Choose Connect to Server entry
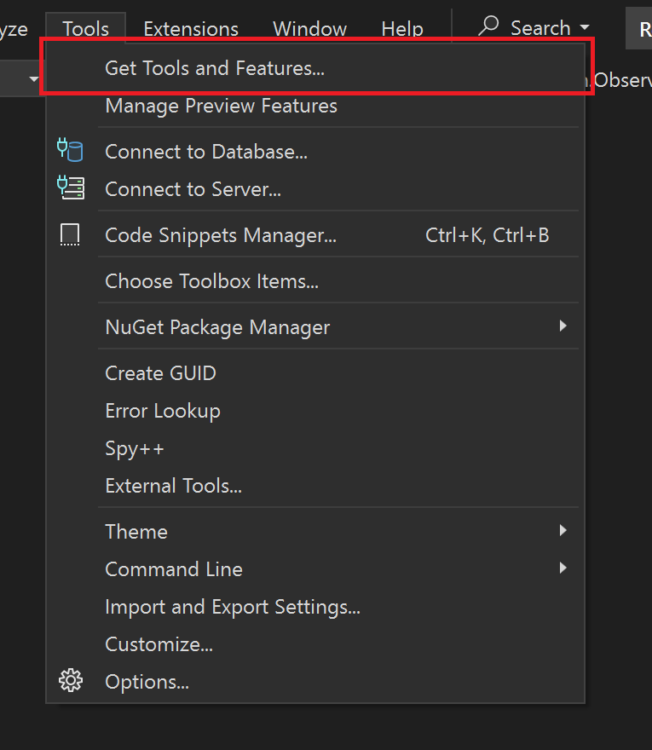652x750 pixels. point(315,189)
